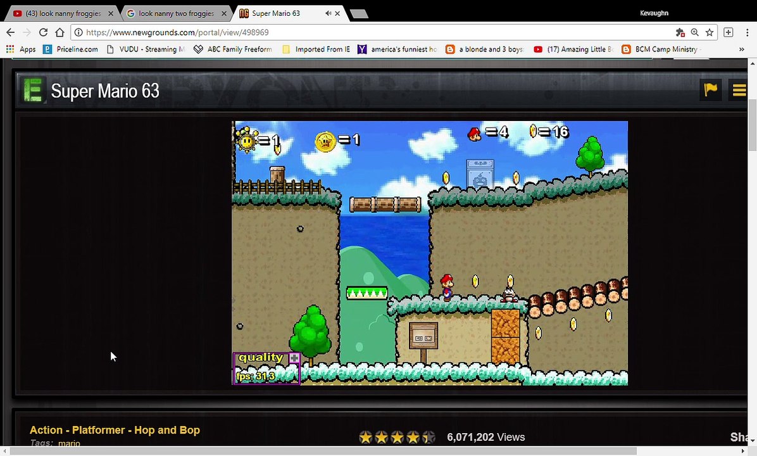
Task: Click the Kevaughn profile button
Action: 654,13
